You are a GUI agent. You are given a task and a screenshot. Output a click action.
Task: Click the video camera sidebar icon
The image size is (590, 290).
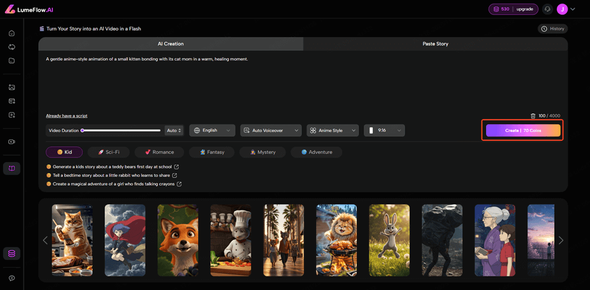click(12, 141)
